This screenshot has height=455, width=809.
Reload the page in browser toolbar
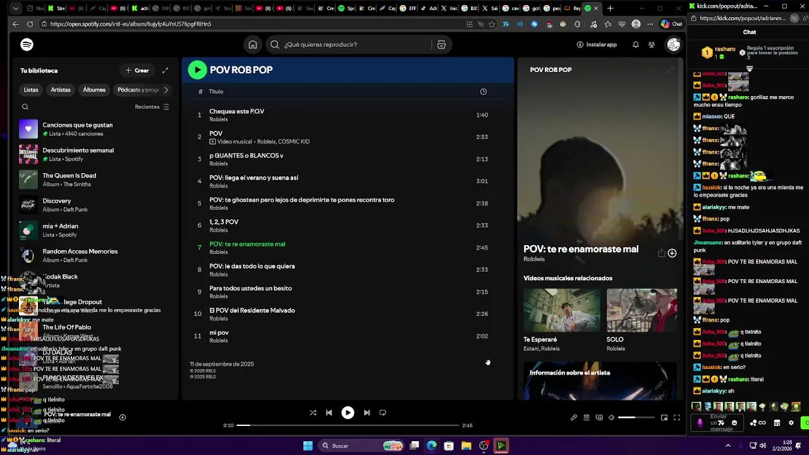pos(30,24)
